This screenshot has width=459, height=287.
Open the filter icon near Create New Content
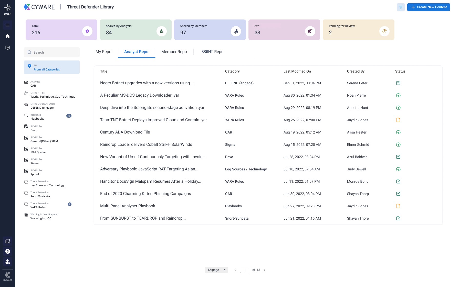point(401,7)
